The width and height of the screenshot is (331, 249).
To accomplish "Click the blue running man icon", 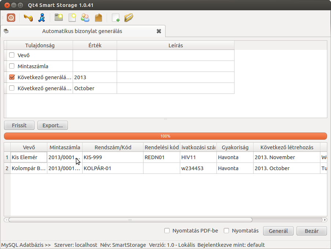I will (x=42, y=18).
